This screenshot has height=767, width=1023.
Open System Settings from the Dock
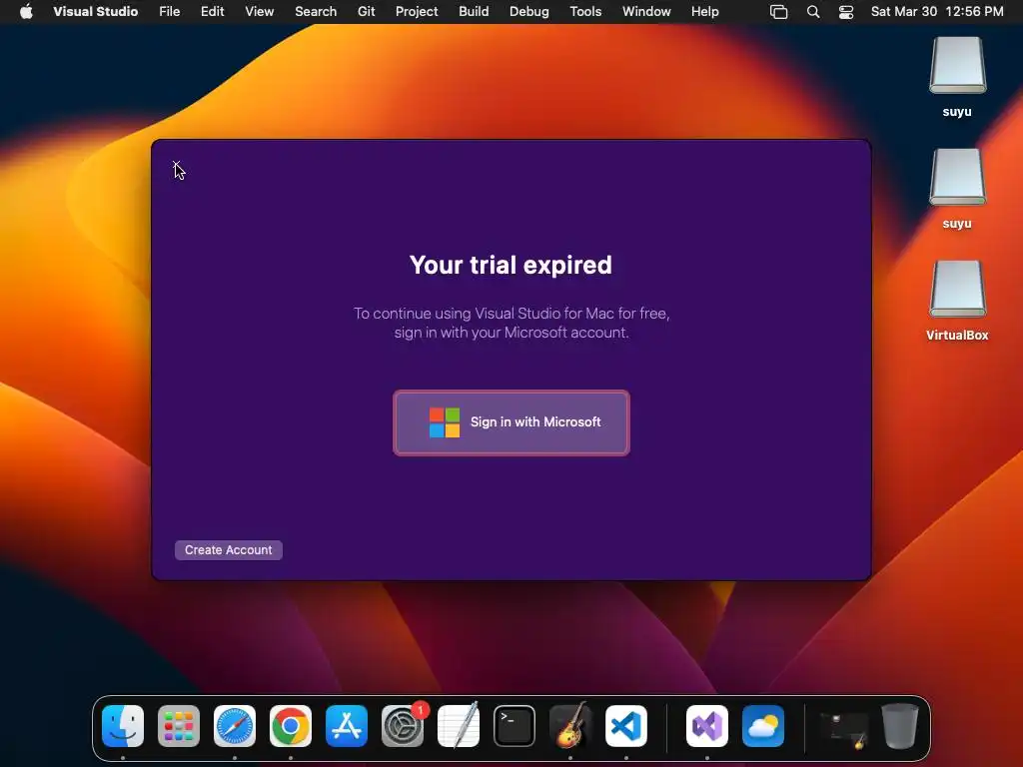403,726
